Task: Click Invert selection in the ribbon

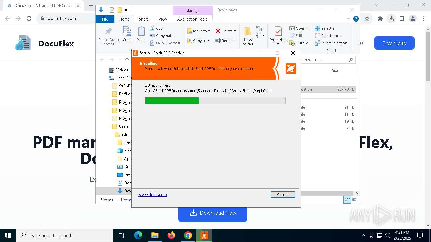Action: pos(331,43)
